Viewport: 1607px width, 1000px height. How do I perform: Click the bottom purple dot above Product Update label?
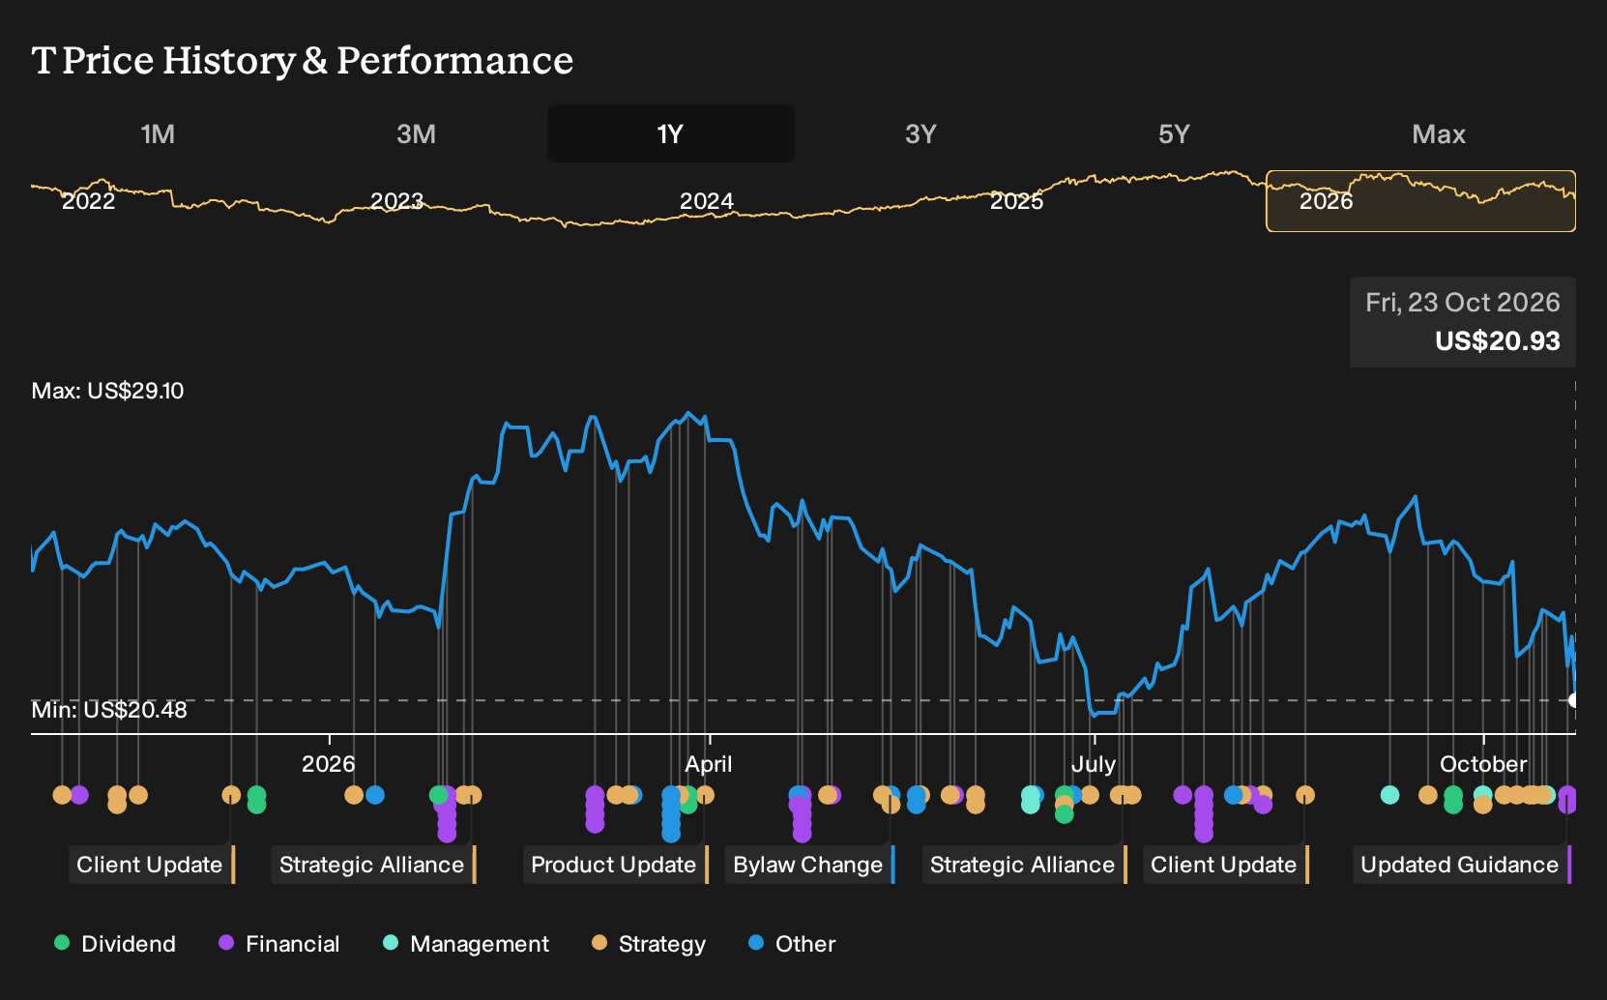(x=595, y=824)
